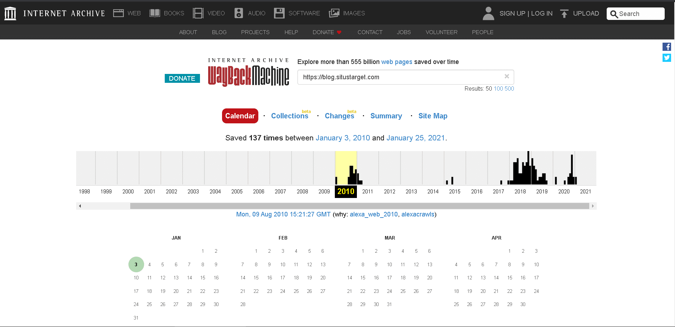Open the alexa_web_2010 collection link
675x327 pixels.
tap(374, 214)
